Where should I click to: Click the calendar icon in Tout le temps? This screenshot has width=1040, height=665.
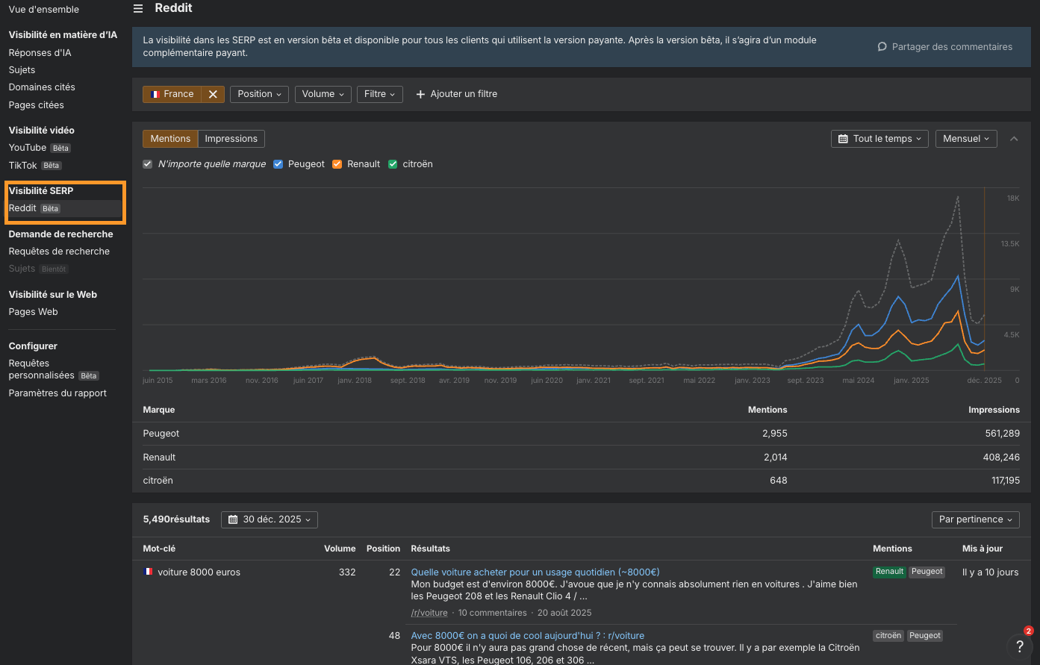[843, 139]
